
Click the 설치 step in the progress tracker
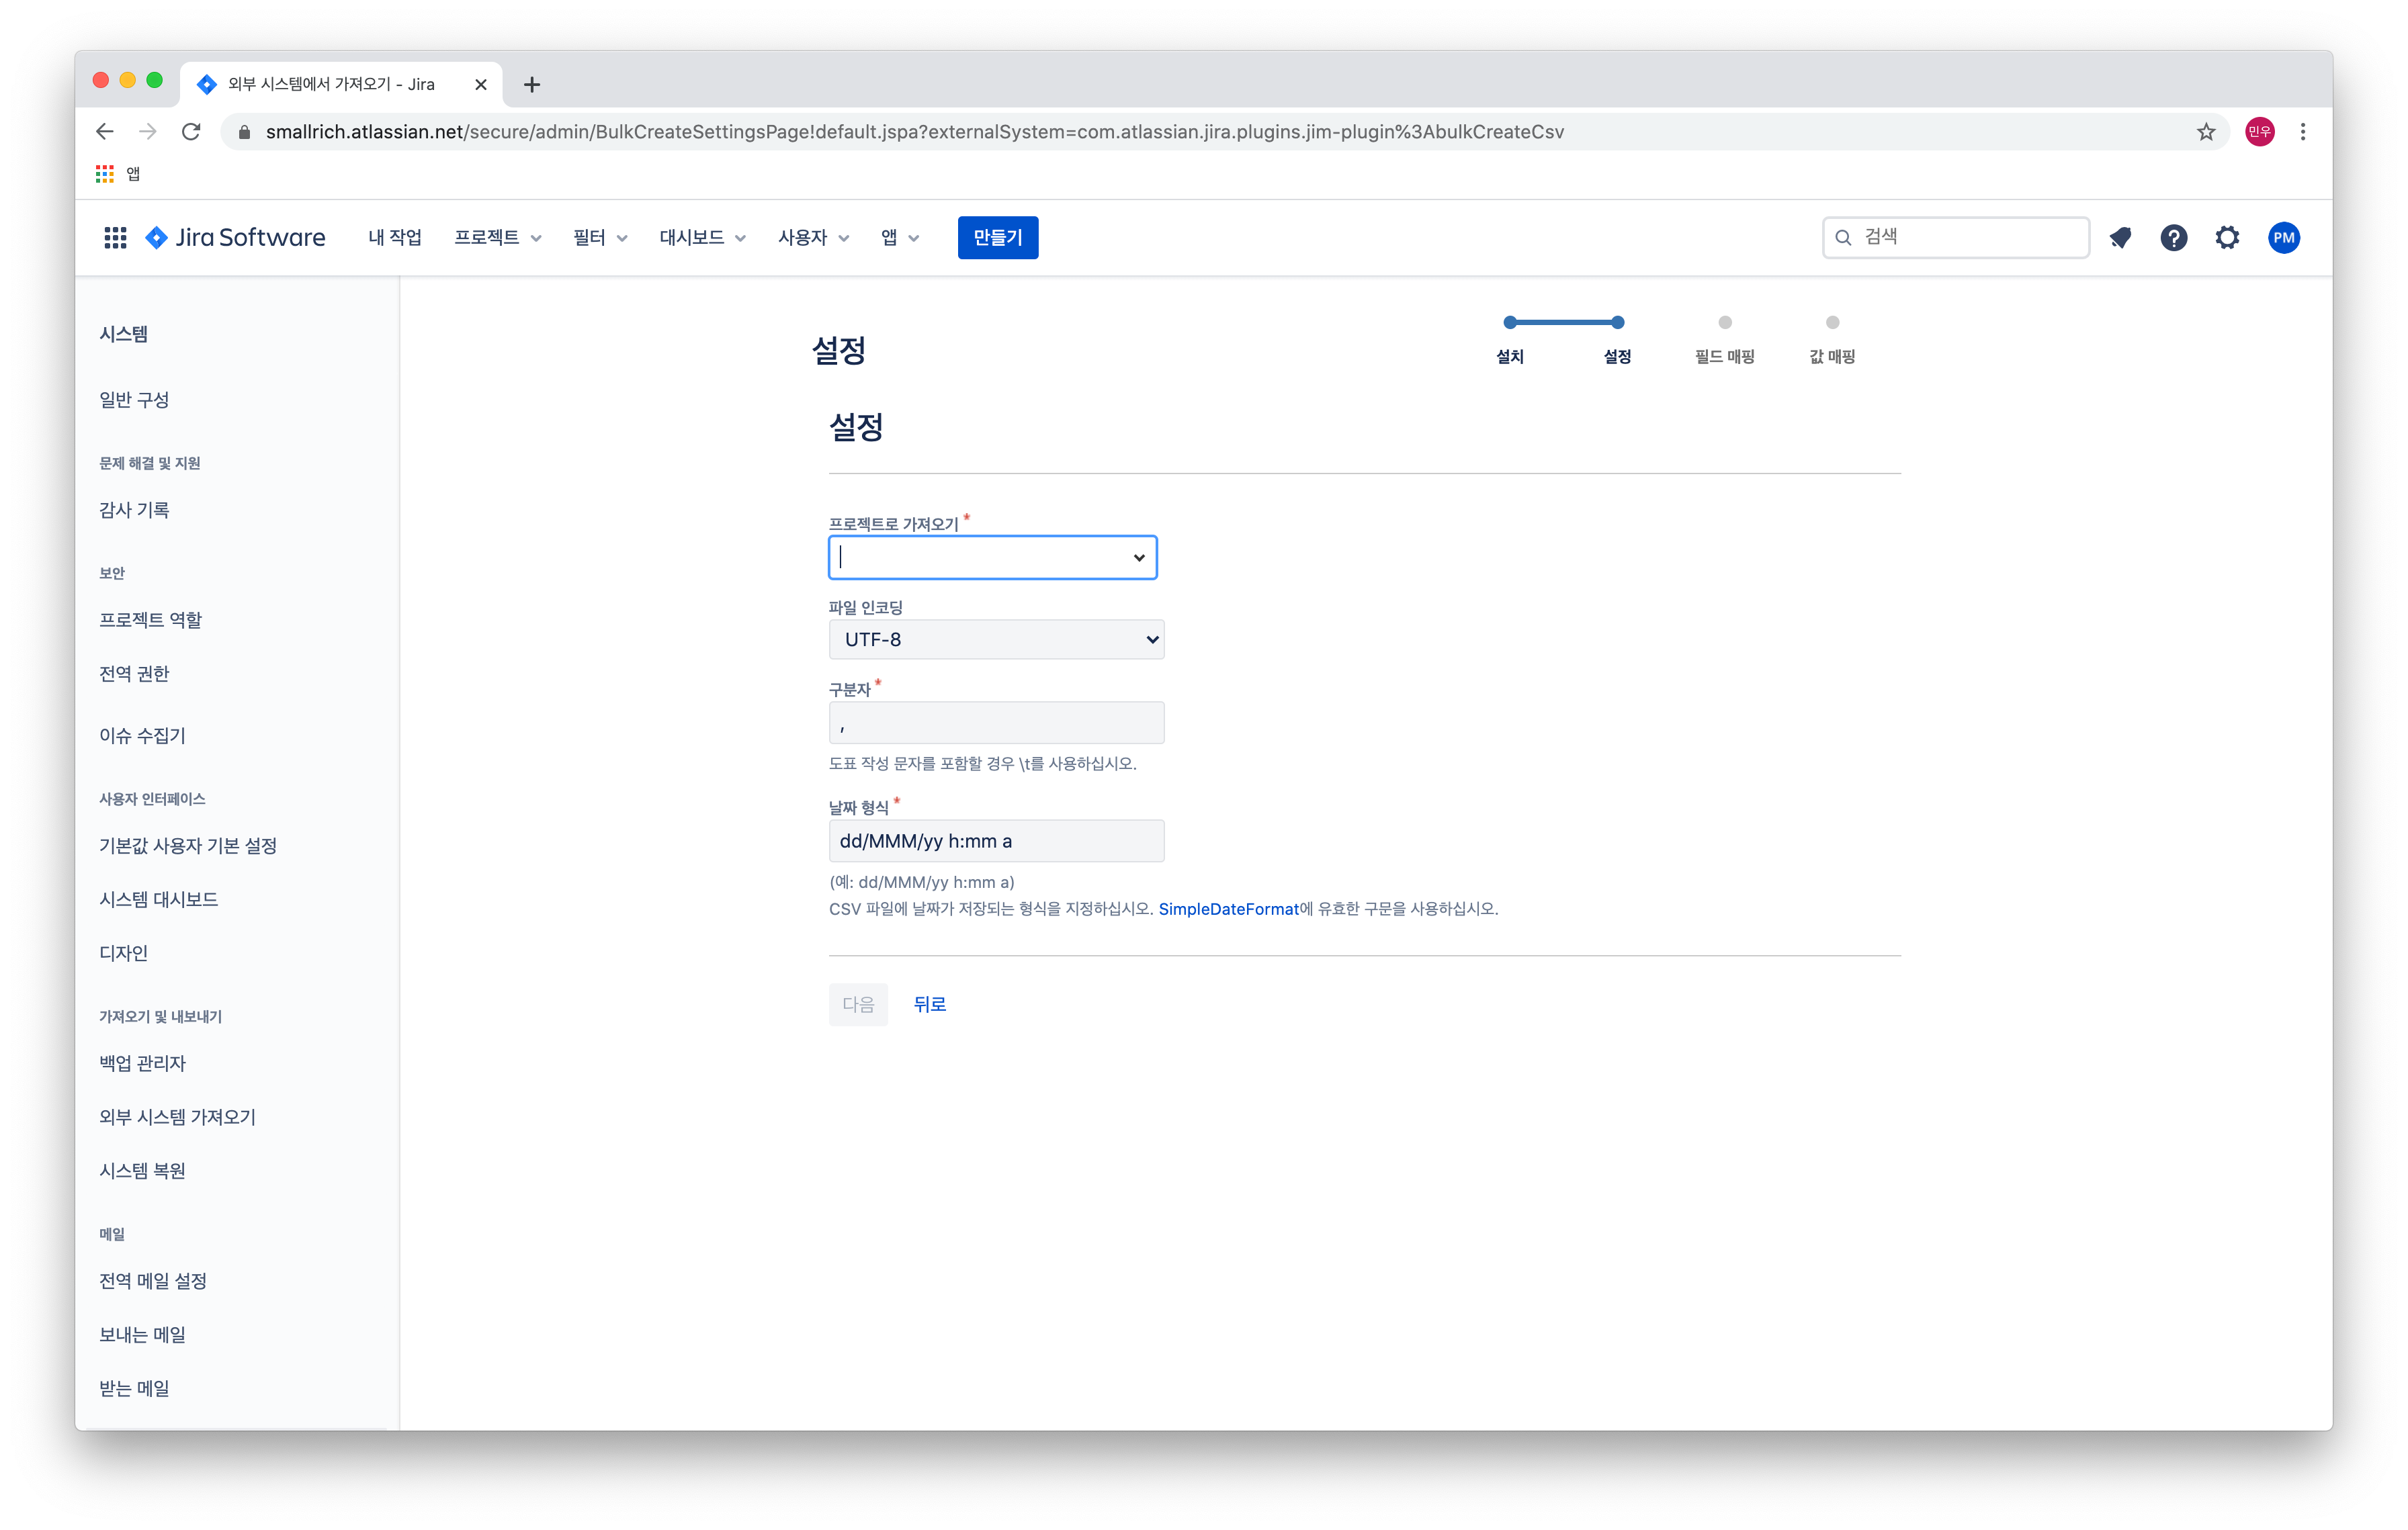(1509, 356)
